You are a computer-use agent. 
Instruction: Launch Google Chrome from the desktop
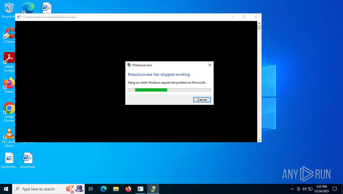[x=9, y=112]
